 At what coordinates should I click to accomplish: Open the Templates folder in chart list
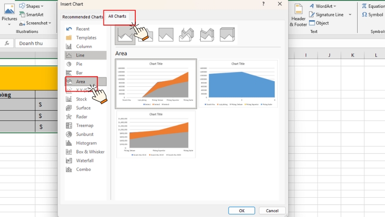coord(86,38)
